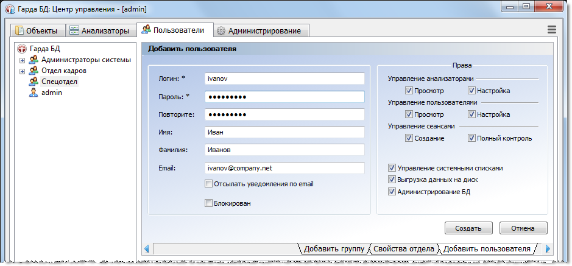572x266 pixels.
Task: Open the Свойства отдела bottom tab
Action: [x=404, y=249]
